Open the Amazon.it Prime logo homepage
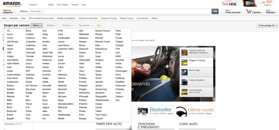Screen dimensions: 279x130 click(12, 4)
